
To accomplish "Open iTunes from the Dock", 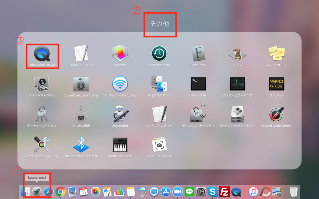I will point(253,192).
